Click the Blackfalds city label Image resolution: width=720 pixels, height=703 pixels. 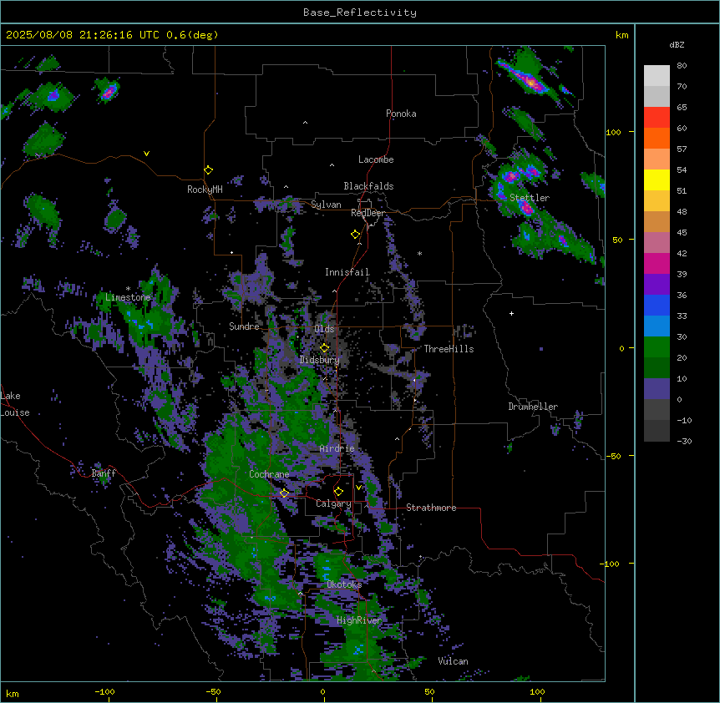click(x=368, y=186)
